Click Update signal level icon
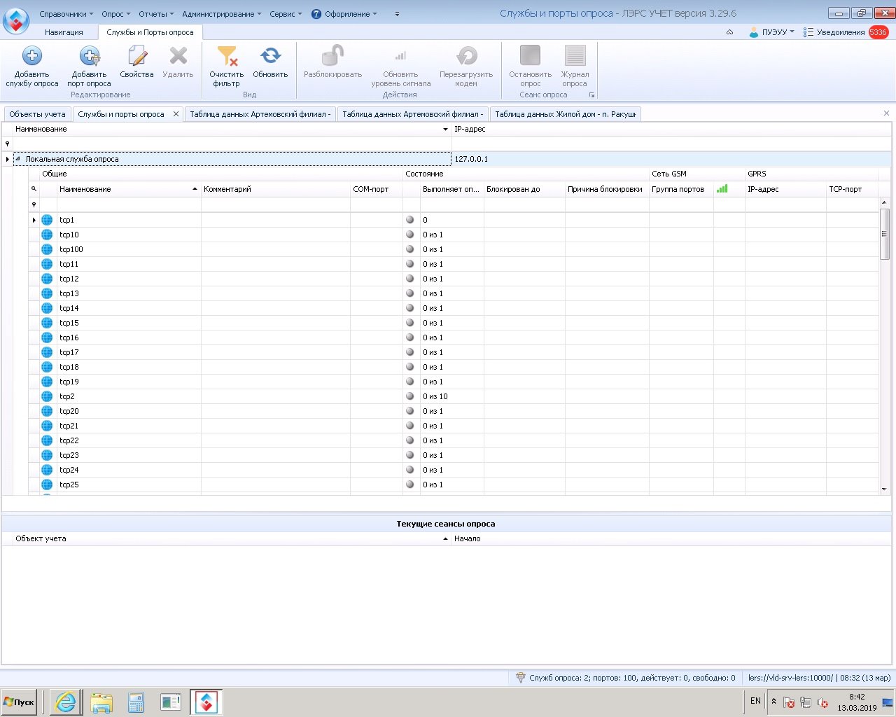896x717 pixels. tap(400, 56)
